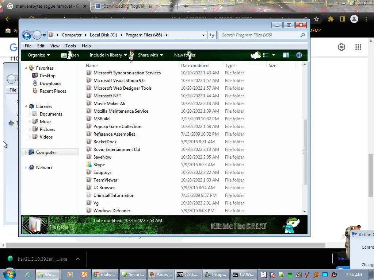Expand the Documents library node
The image size is (374, 280).
coord(30,114)
